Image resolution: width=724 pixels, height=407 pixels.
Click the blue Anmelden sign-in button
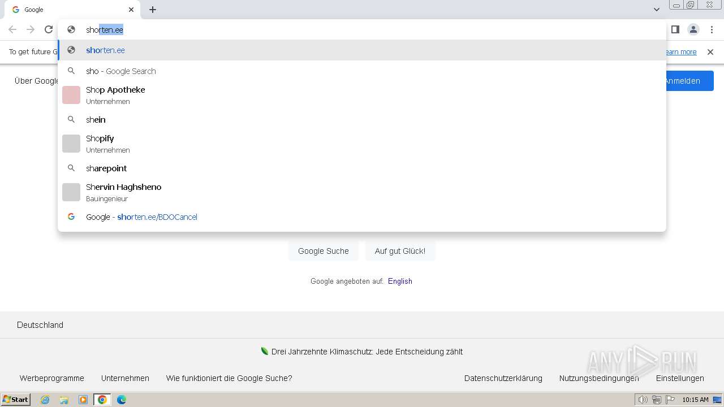tap(689, 81)
